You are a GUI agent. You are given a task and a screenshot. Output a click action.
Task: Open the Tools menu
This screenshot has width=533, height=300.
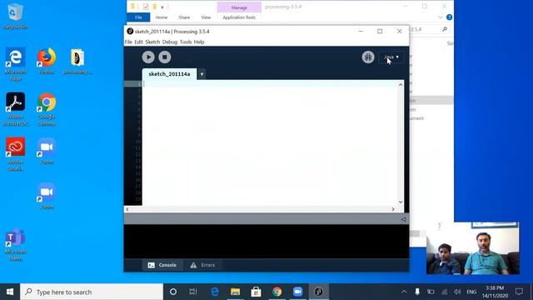[186, 42]
